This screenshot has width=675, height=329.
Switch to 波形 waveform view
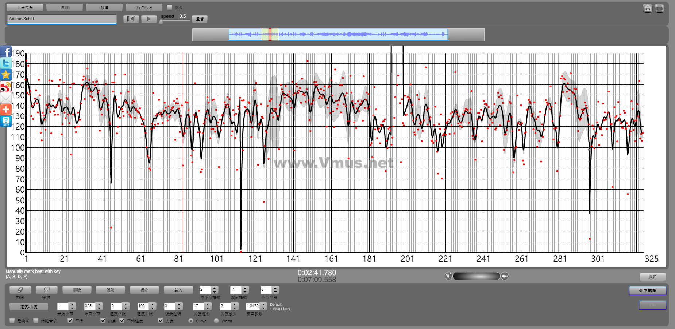(x=65, y=7)
